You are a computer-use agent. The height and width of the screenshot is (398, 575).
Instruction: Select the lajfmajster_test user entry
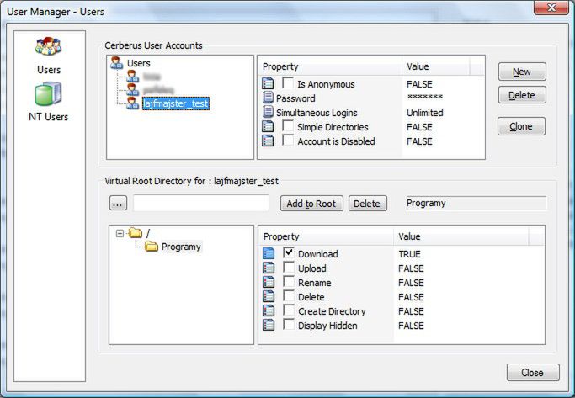[176, 103]
